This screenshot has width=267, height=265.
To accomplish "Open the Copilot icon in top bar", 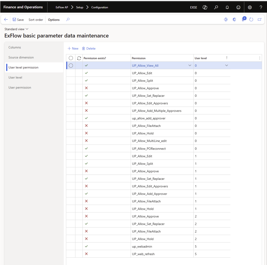I will [205, 7].
